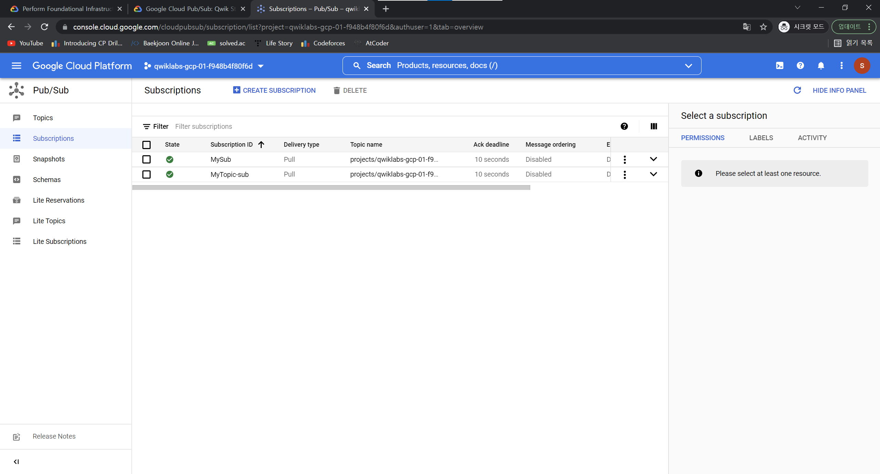Click the browser reload button
This screenshot has height=474, width=880.
(x=44, y=27)
